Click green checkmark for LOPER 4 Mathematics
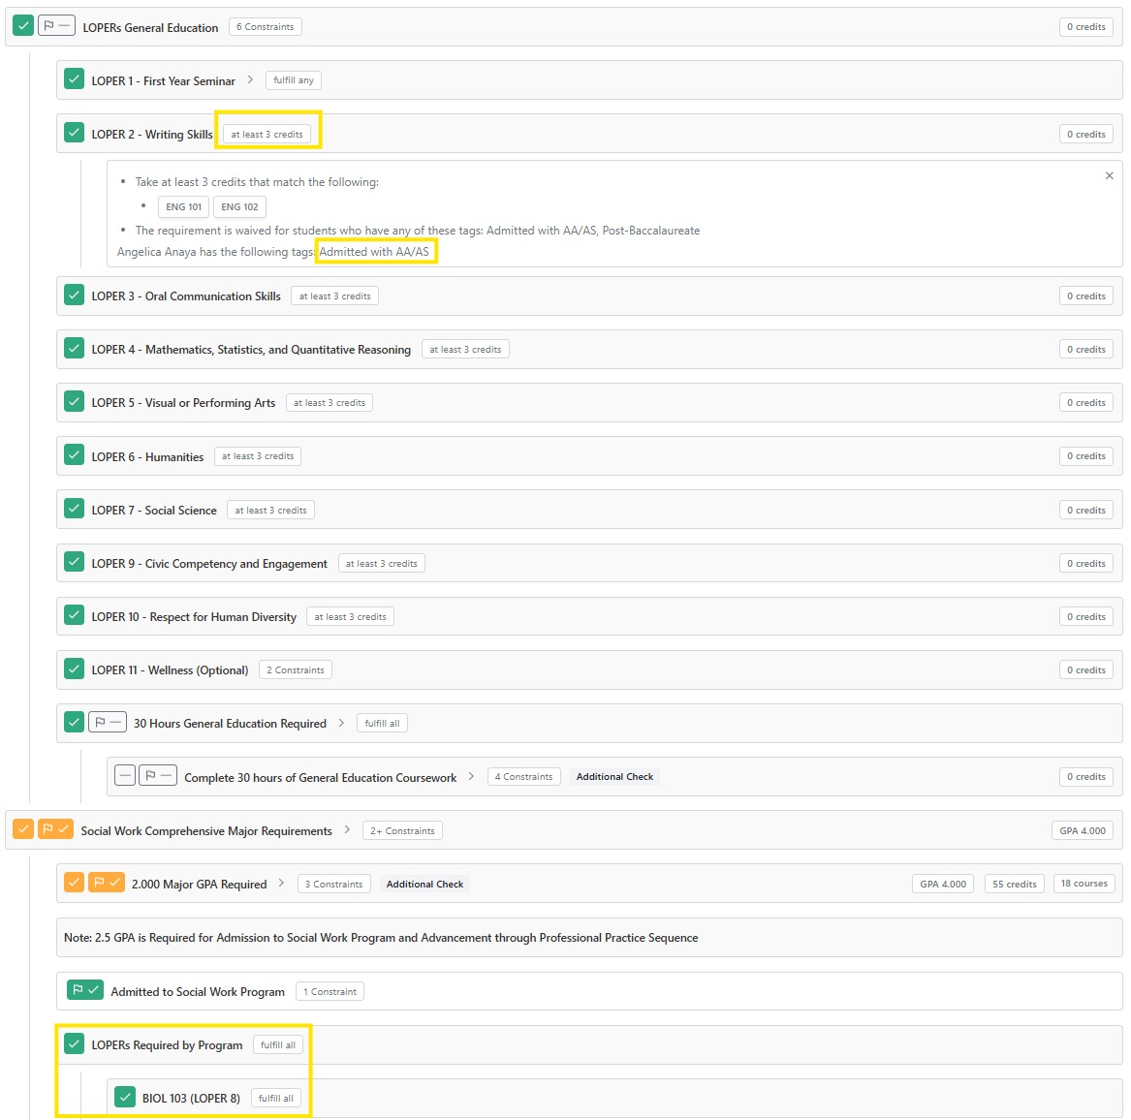 (75, 349)
